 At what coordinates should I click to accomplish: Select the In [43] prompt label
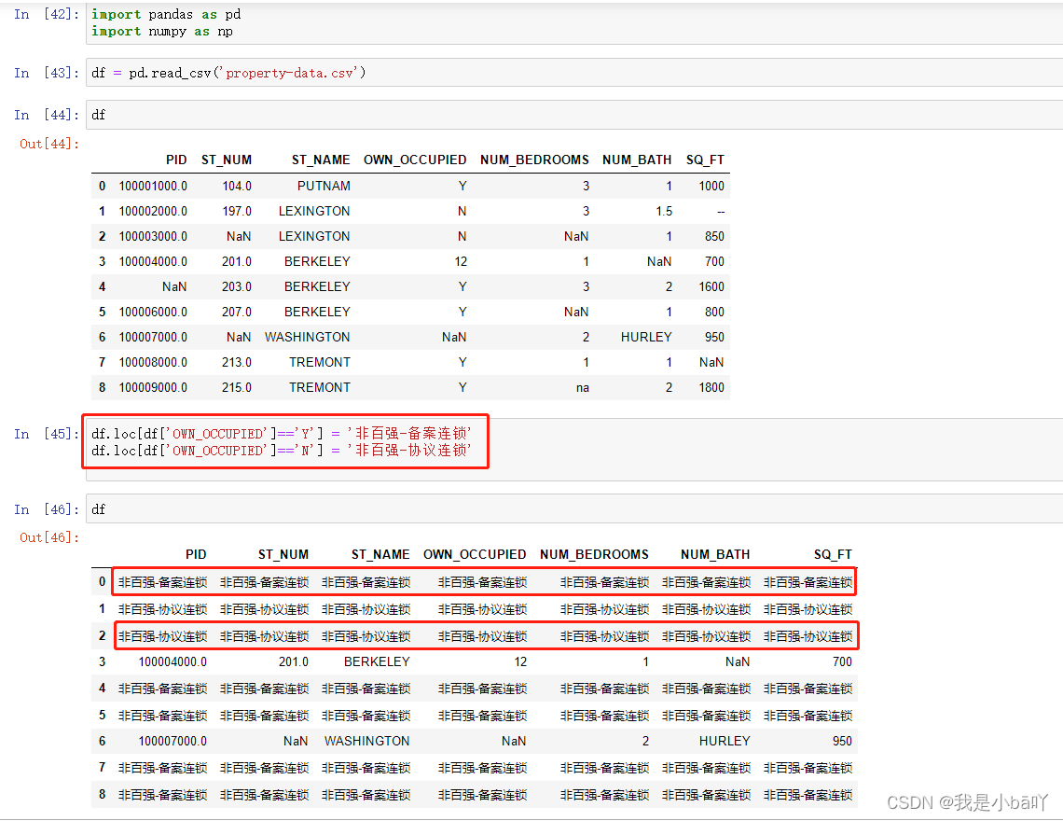pos(46,73)
